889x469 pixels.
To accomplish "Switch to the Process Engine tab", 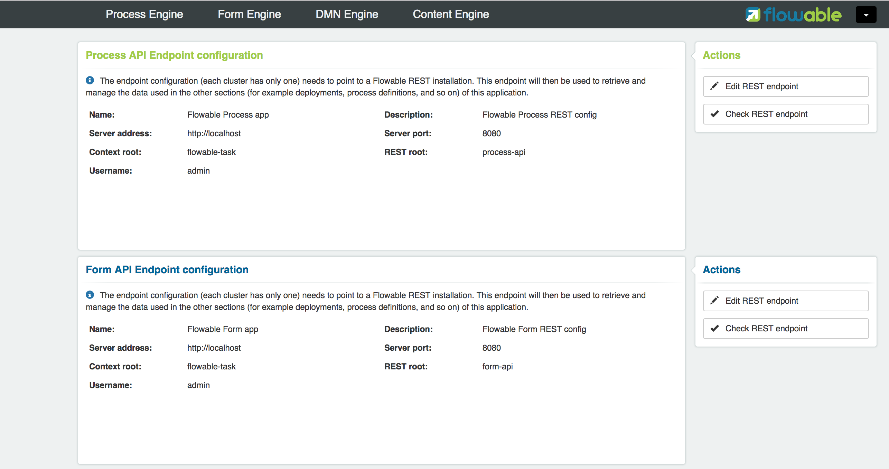I will click(144, 14).
